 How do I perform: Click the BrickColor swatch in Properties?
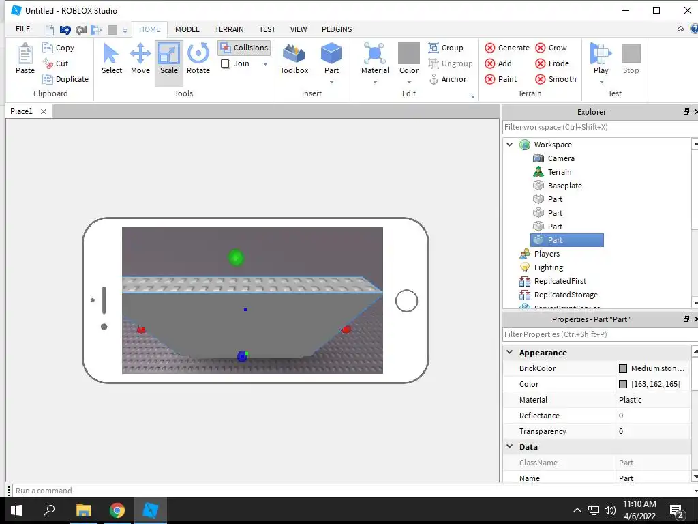[623, 368]
